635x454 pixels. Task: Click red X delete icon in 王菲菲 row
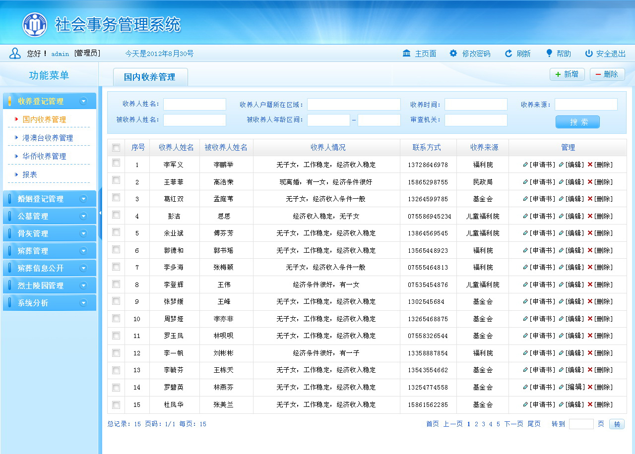coord(590,182)
